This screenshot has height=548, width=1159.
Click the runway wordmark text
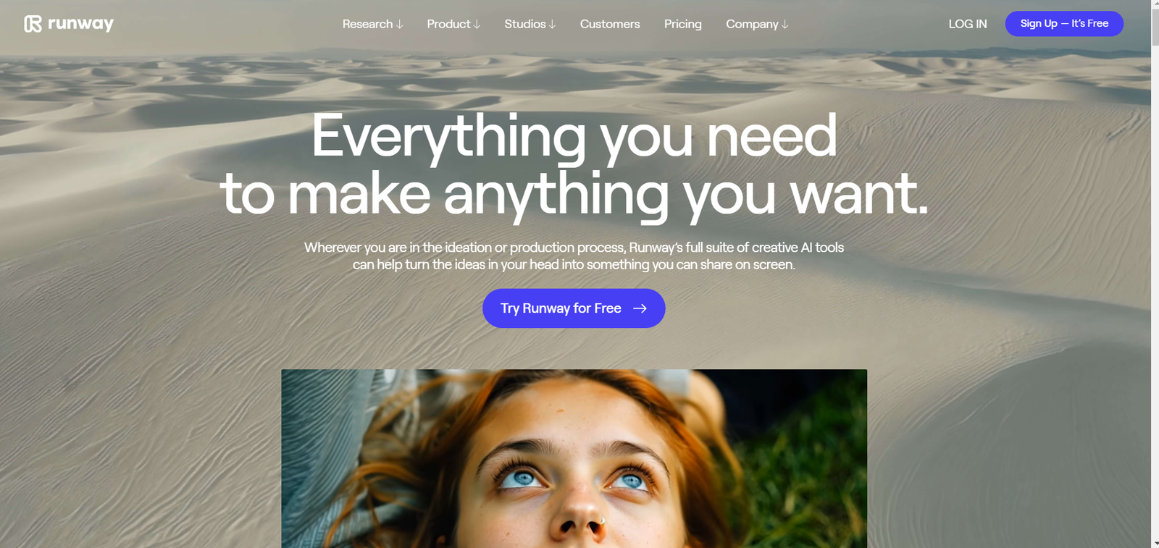[x=80, y=24]
